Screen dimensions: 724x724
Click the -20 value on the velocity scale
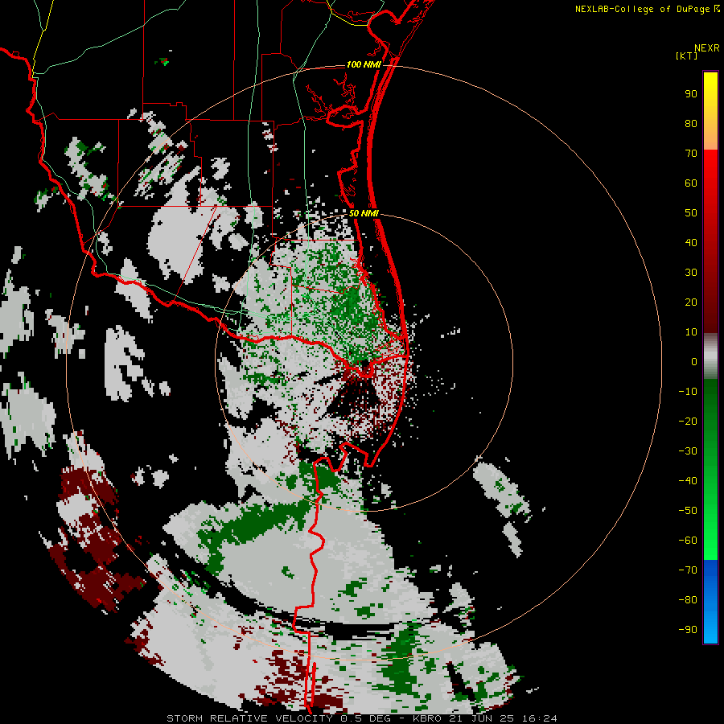point(688,421)
